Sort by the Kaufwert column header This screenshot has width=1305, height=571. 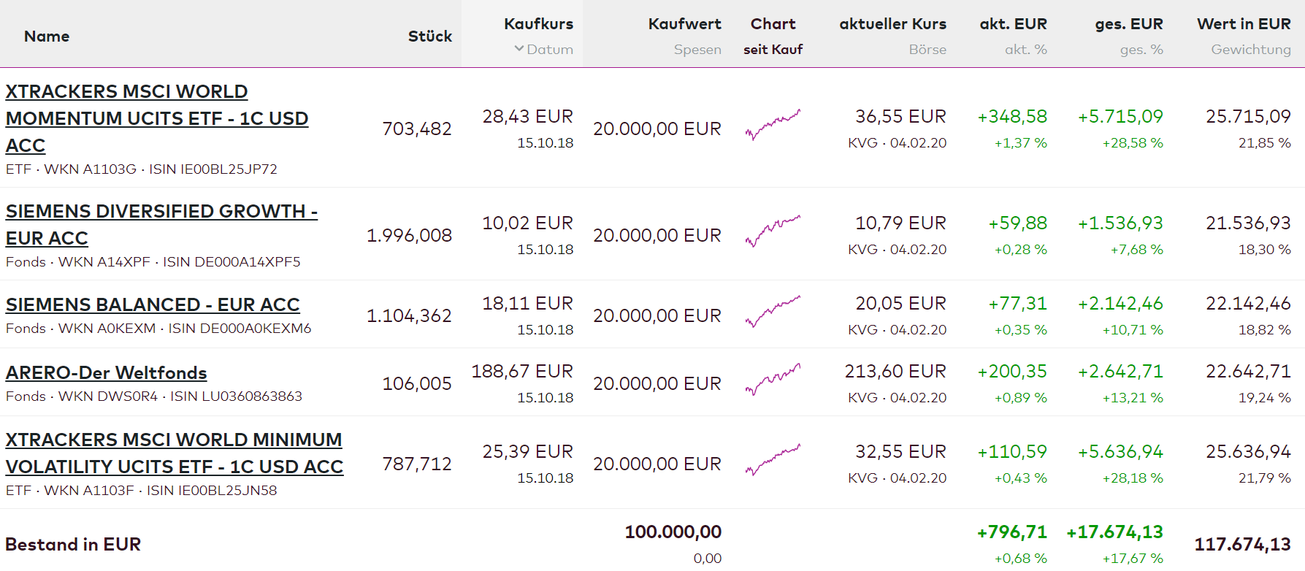tap(684, 24)
